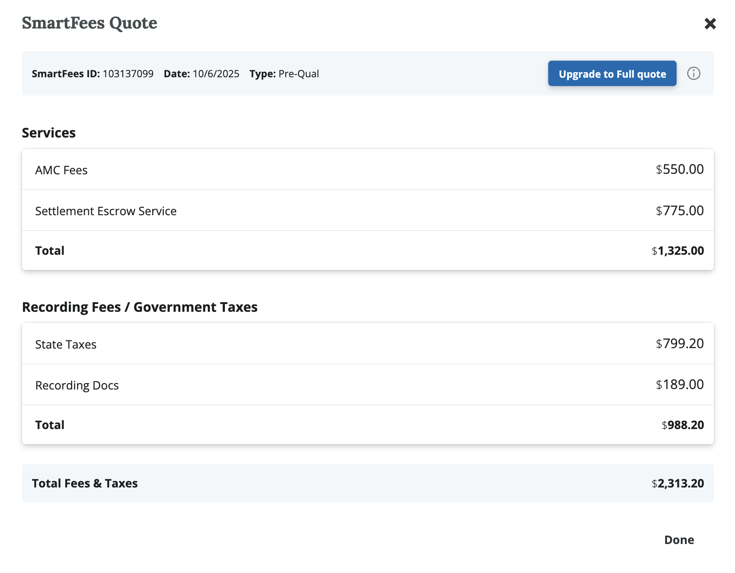Click the Pre-Qual type value

click(x=299, y=74)
